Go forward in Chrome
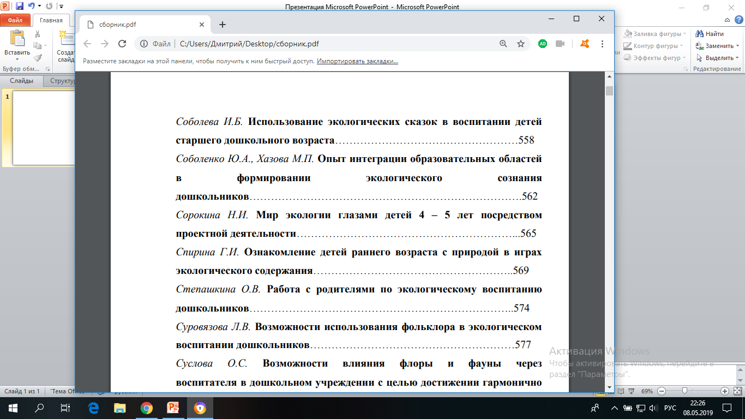This screenshot has height=419, width=745. (105, 44)
